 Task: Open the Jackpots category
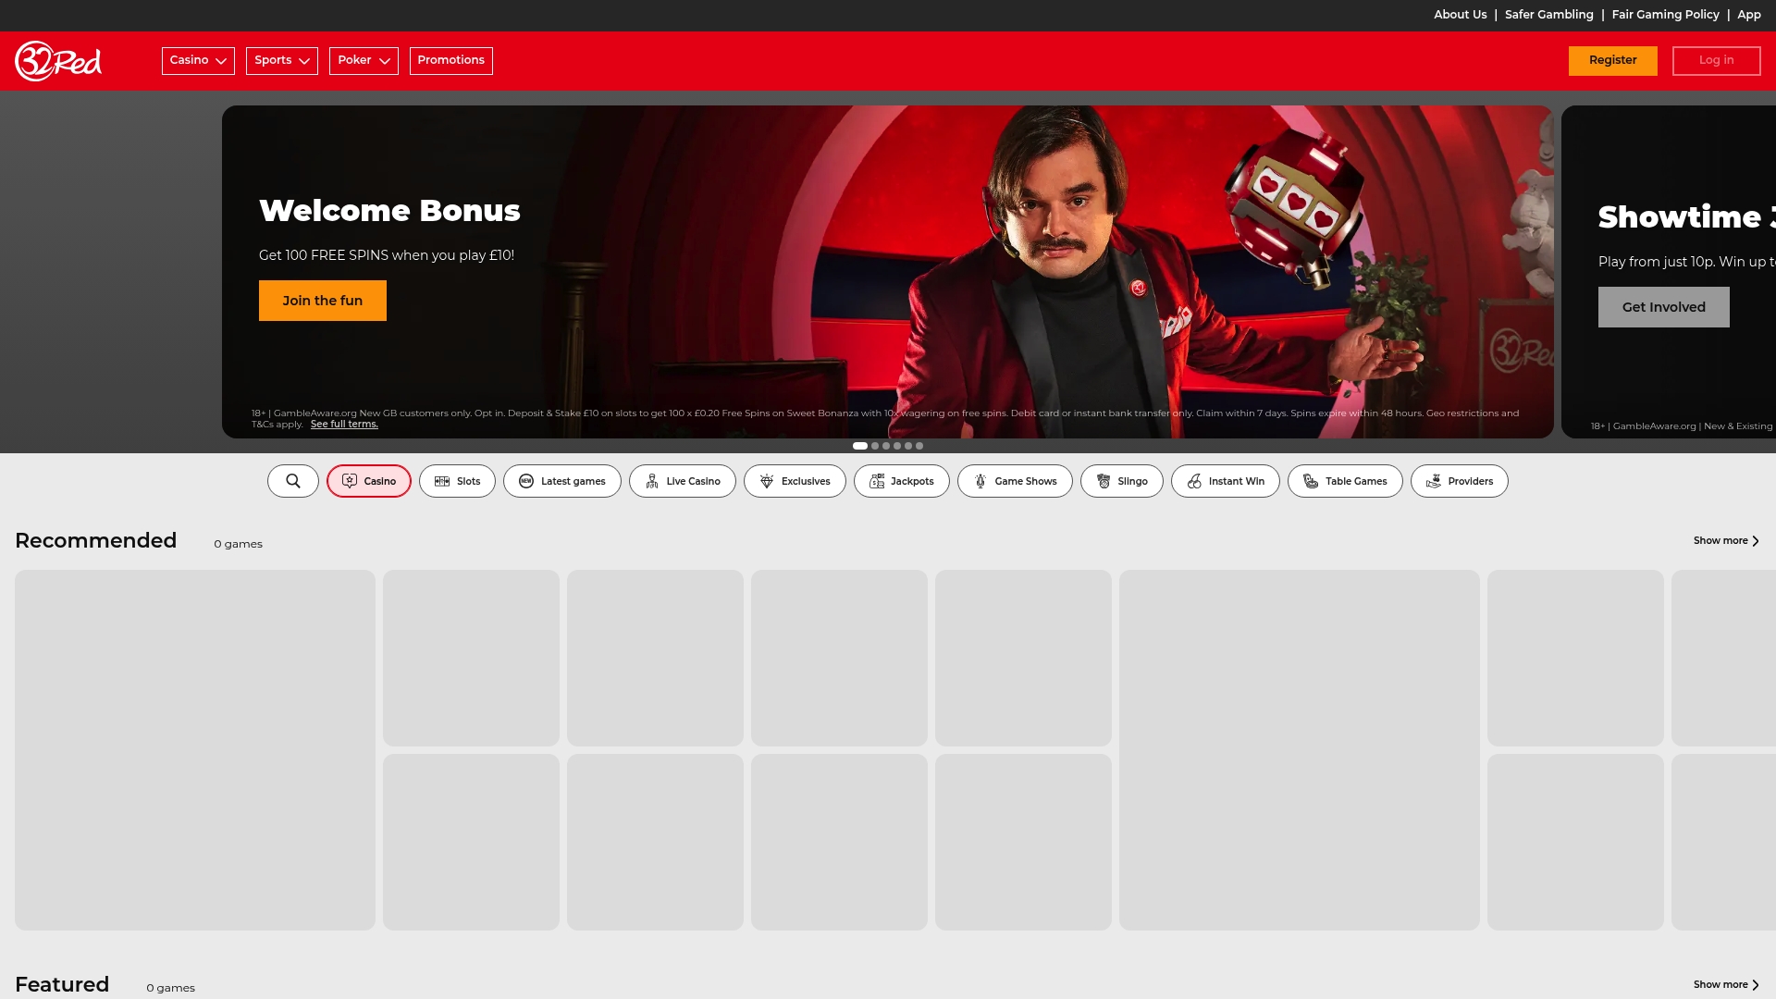(x=902, y=481)
